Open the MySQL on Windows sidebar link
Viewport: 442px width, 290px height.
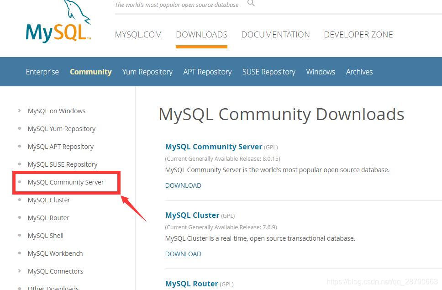[56, 111]
